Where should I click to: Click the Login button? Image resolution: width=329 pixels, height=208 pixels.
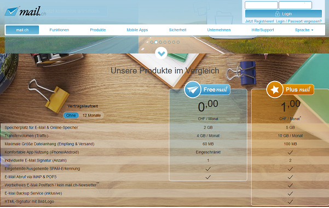[284, 14]
